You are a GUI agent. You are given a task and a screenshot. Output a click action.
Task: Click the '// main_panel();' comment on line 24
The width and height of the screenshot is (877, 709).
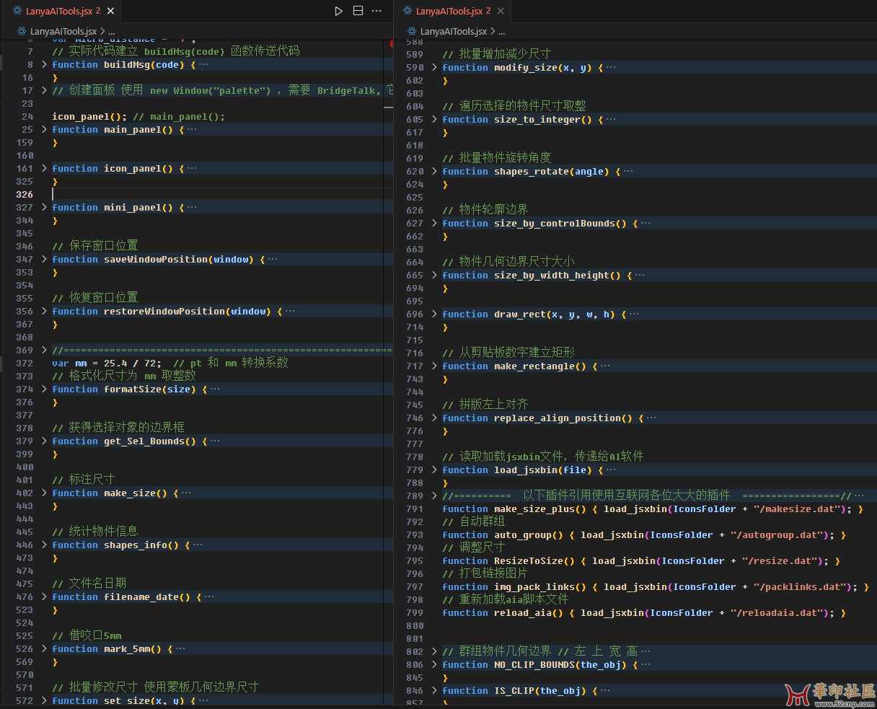tap(179, 117)
